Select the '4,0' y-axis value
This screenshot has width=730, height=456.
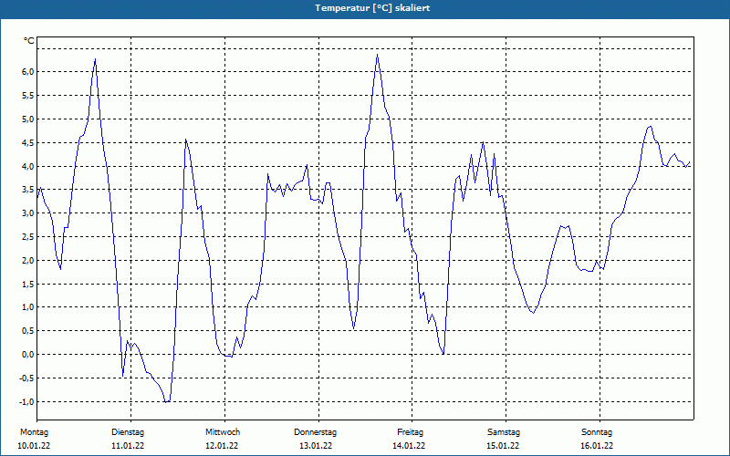(x=28, y=166)
